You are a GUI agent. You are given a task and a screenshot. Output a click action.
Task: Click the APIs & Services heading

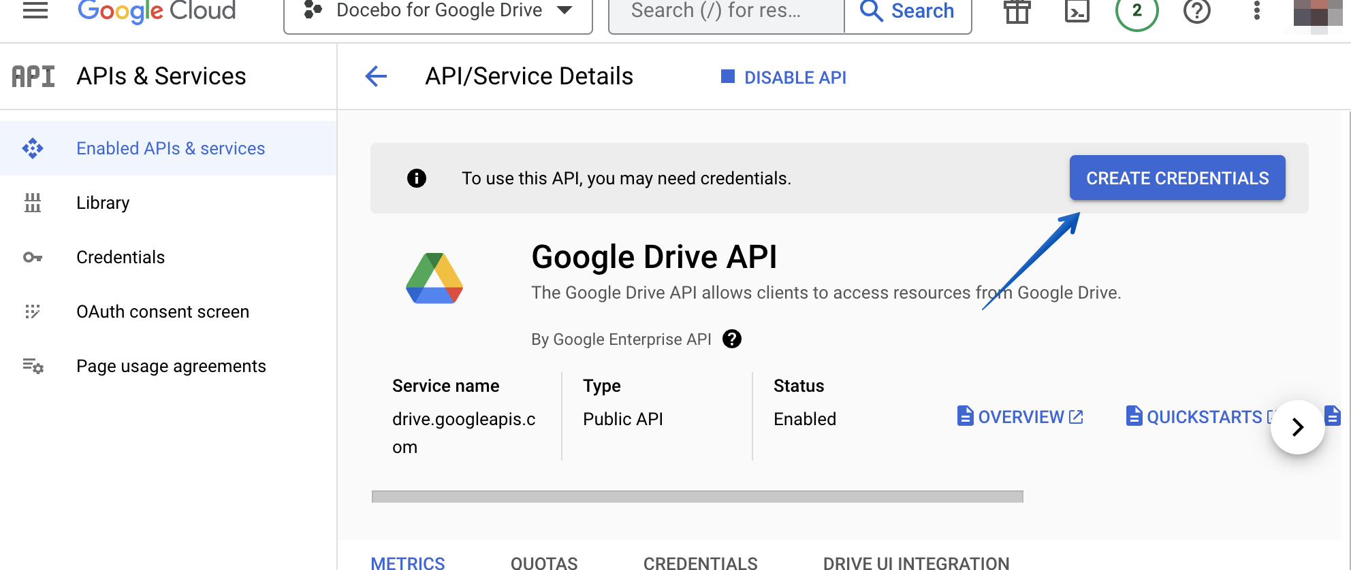point(161,76)
